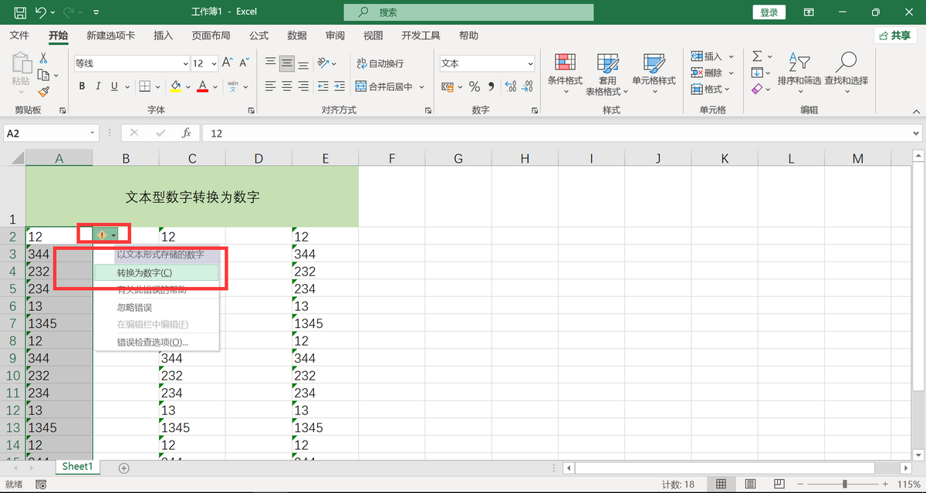Open the number format dropdown (文本)

530,64
